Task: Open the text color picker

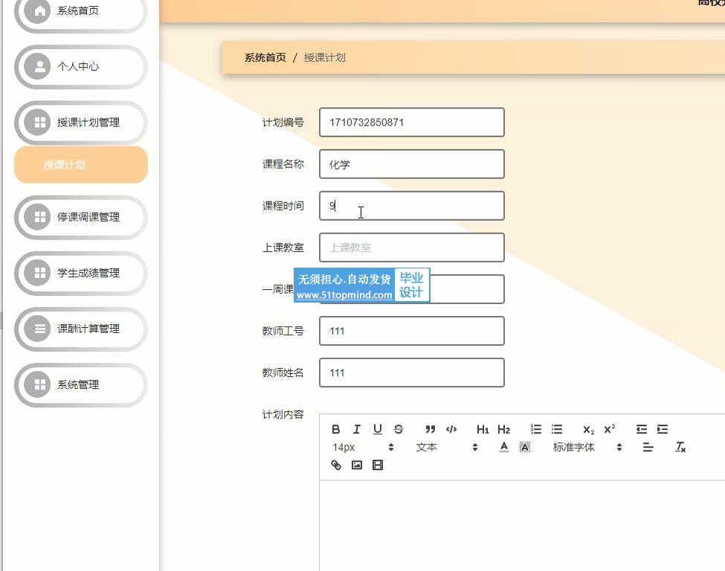Action: [504, 448]
